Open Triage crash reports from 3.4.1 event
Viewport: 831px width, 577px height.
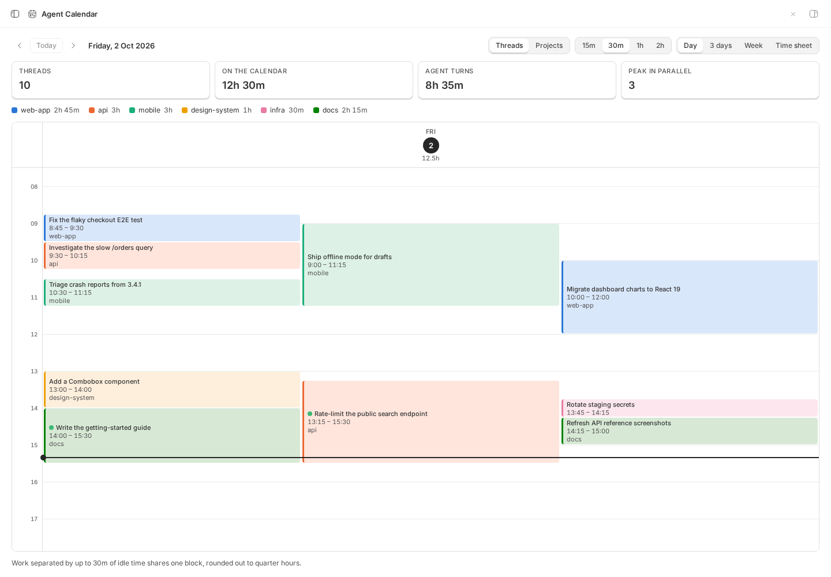point(172,293)
